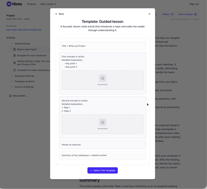The image size is (207, 189).
Task: Open the Help Center external link
Action: coord(48,4)
